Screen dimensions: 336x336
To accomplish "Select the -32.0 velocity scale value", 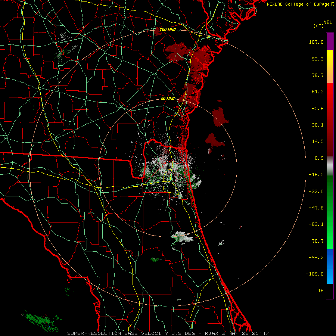I will coord(316,192).
